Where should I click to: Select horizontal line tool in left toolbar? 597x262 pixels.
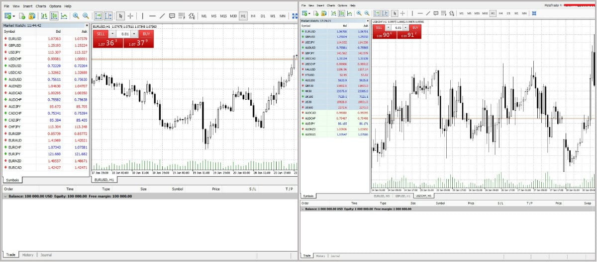[x=152, y=16]
